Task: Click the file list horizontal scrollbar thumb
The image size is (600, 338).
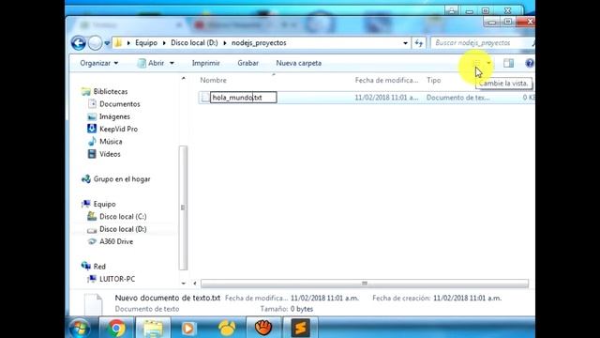Action: point(365,284)
